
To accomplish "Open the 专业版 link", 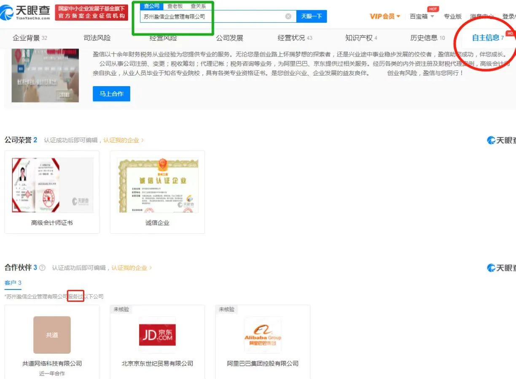I will point(453,16).
